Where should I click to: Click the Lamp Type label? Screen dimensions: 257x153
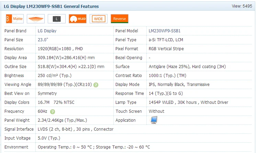tap(126, 102)
